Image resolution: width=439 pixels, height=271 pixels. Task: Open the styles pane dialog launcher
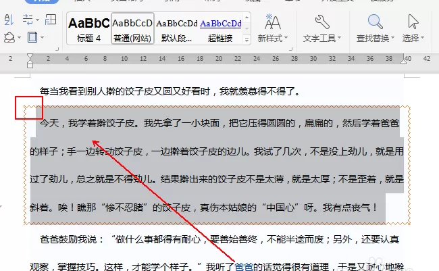[290, 49]
